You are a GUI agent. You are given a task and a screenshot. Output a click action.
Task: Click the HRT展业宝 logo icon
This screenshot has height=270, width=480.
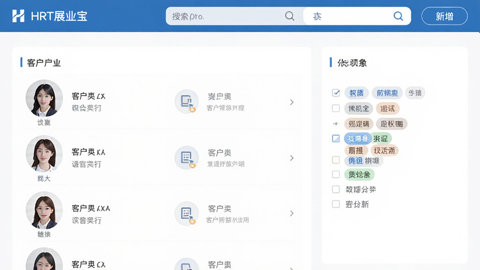(18, 16)
